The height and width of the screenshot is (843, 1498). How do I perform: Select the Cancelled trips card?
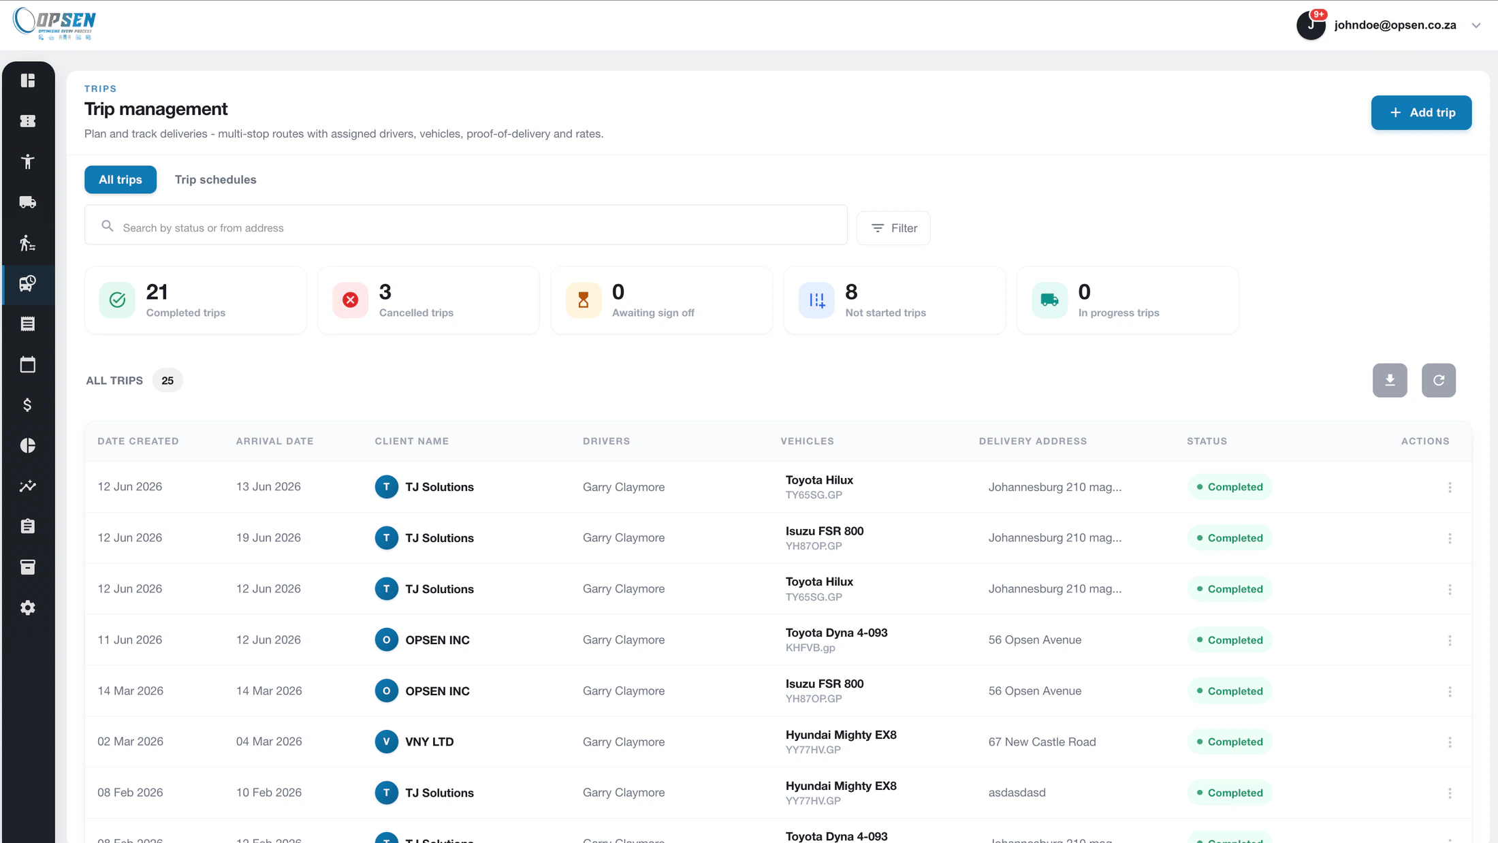428,300
